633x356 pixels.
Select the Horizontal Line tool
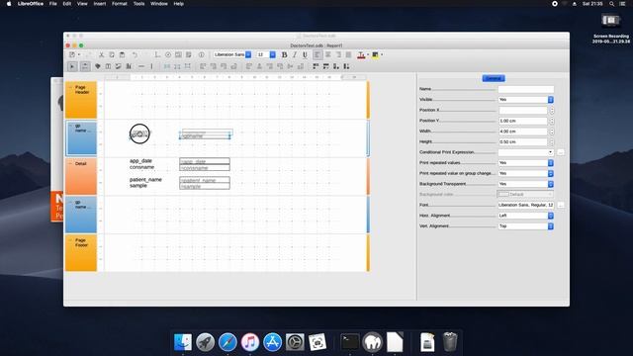141,66
